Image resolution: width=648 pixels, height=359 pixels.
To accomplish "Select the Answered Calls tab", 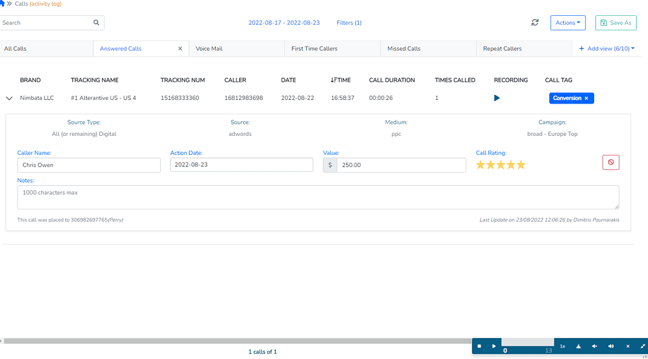I will tap(121, 48).
